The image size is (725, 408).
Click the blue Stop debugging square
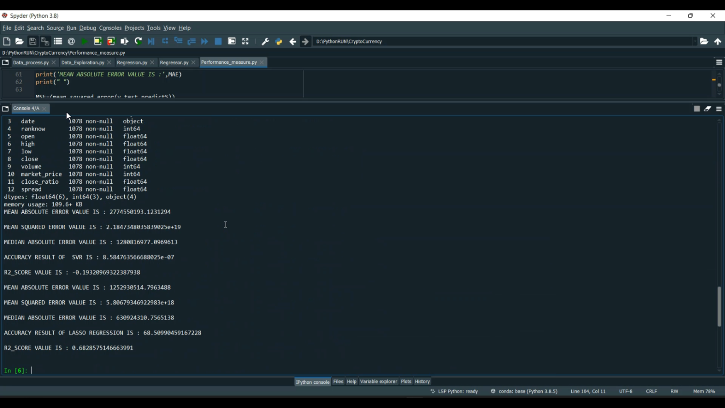click(x=218, y=42)
